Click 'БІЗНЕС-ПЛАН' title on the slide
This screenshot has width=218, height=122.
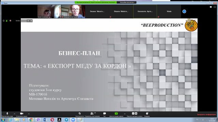click(79, 53)
